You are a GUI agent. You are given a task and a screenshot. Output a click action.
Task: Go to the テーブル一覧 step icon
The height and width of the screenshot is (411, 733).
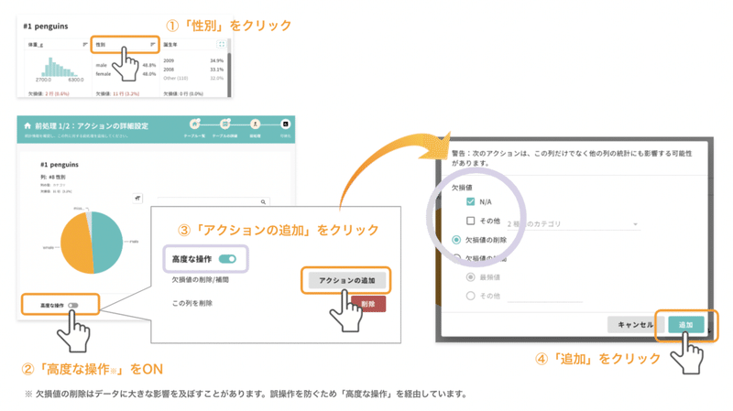194,124
